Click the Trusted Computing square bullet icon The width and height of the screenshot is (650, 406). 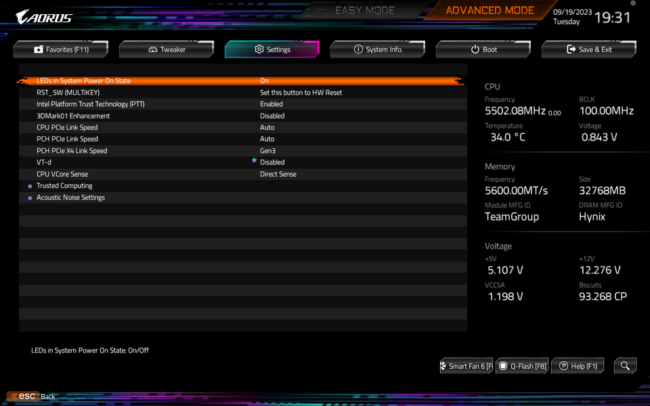(x=30, y=186)
